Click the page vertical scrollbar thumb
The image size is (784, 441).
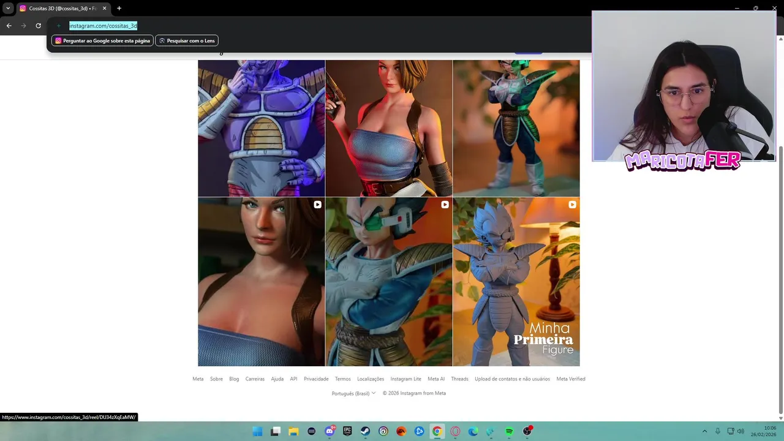[780, 279]
